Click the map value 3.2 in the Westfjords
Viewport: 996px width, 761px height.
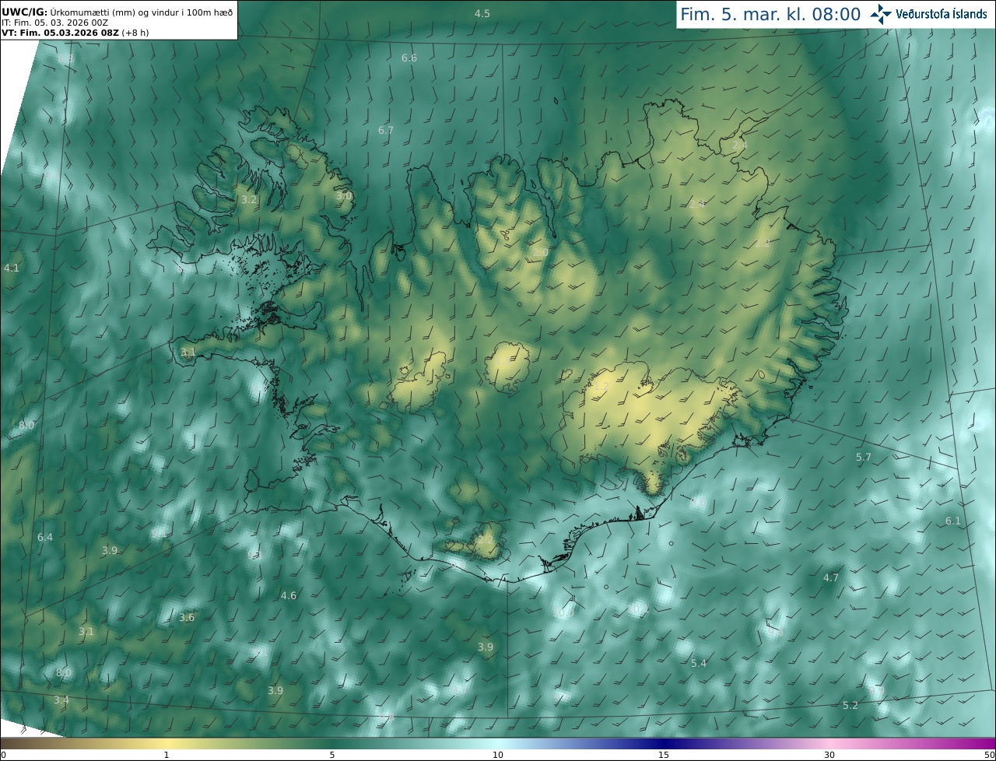coord(249,199)
